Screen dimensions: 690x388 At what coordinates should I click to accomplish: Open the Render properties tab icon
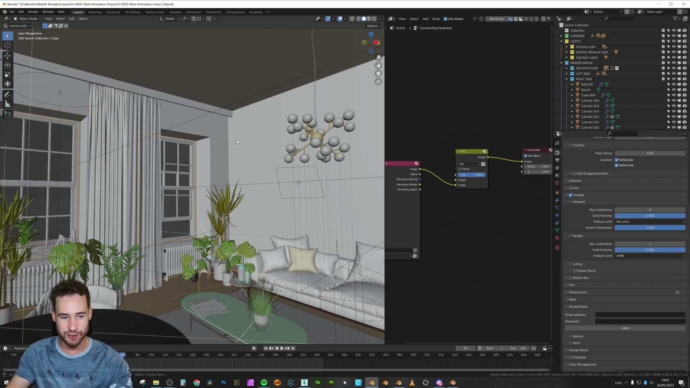(x=557, y=153)
